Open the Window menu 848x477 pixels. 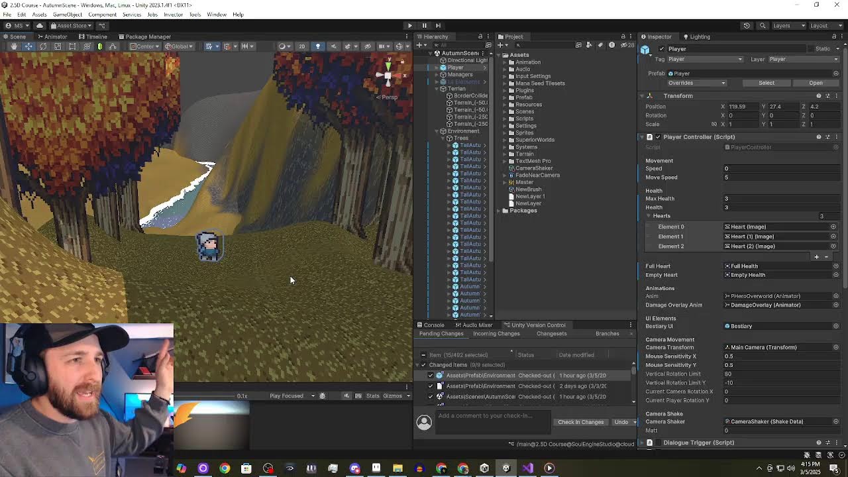click(x=217, y=15)
